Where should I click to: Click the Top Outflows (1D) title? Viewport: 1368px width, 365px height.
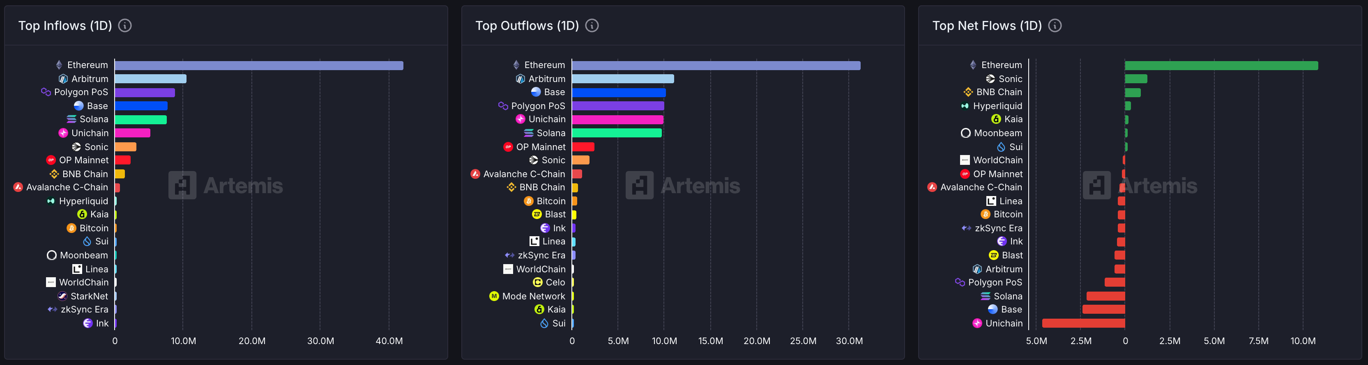[527, 25]
